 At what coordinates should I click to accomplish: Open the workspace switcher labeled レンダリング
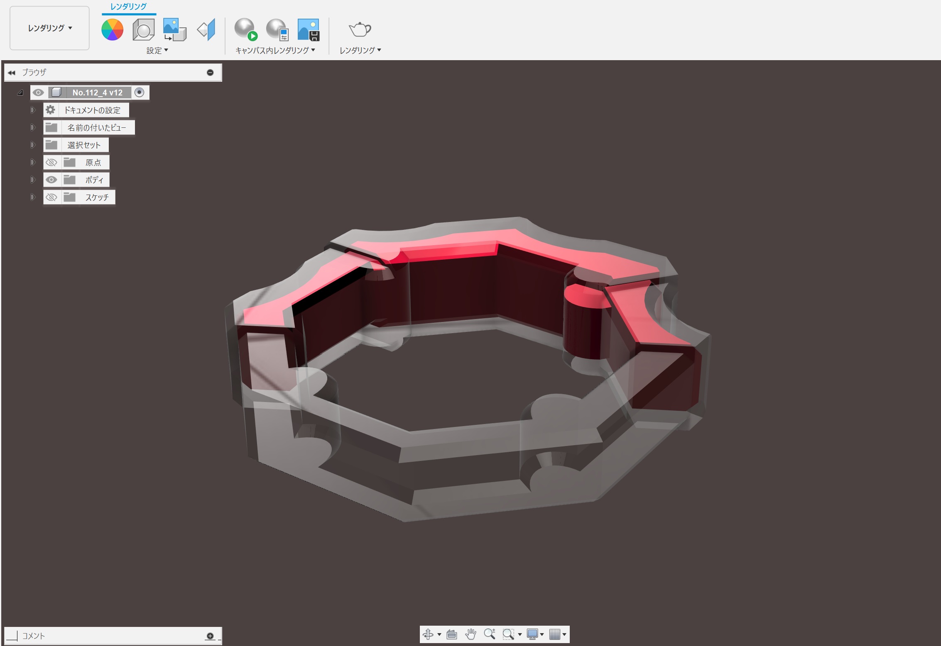tap(49, 28)
